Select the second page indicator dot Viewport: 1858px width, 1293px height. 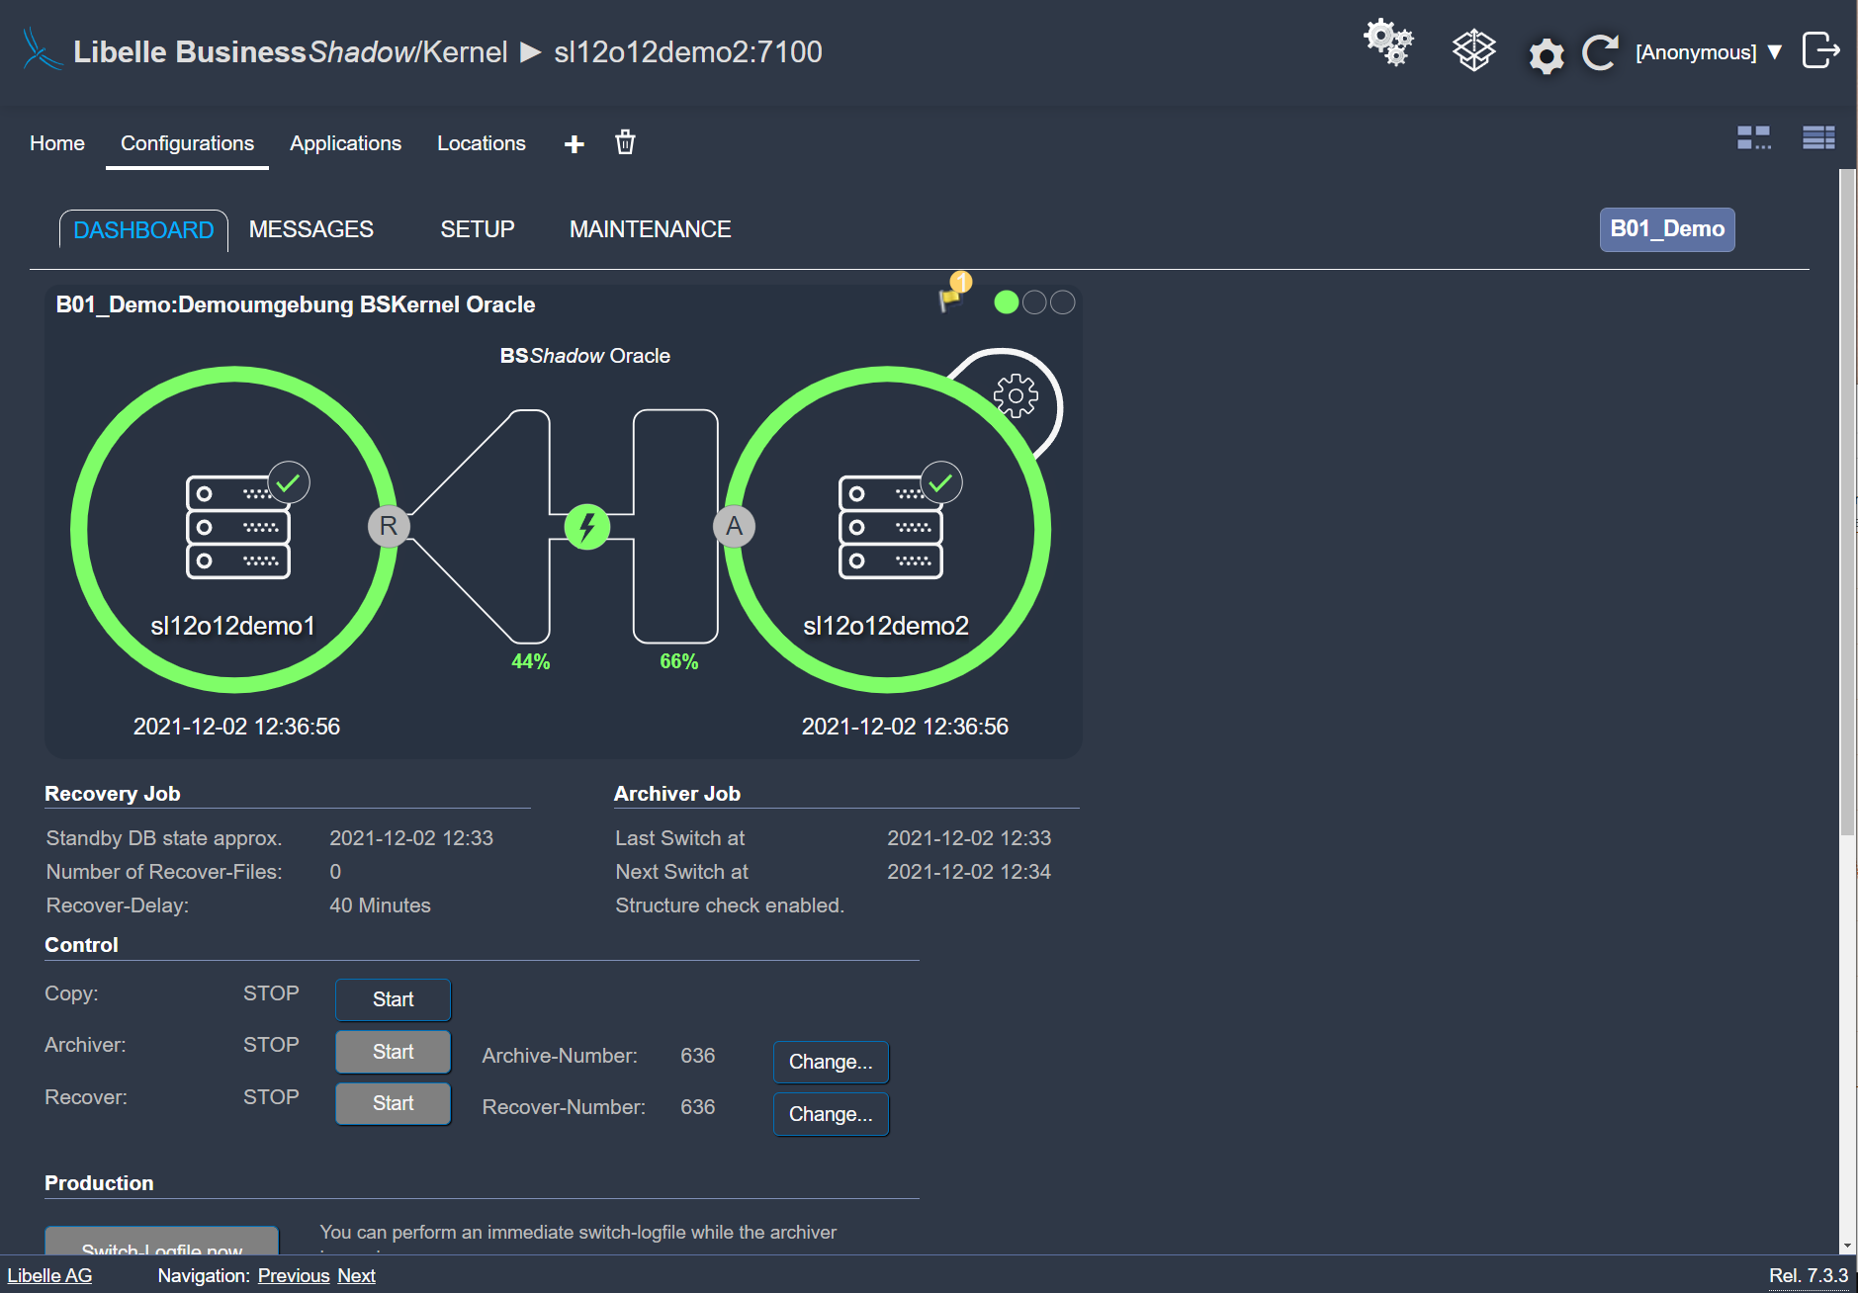point(1034,302)
